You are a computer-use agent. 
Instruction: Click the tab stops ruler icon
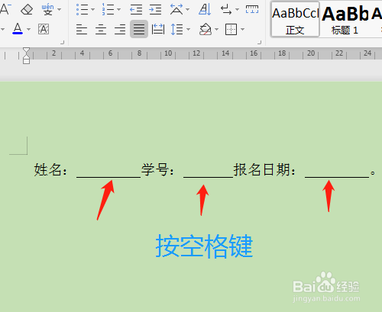pyautogui.click(x=252, y=9)
